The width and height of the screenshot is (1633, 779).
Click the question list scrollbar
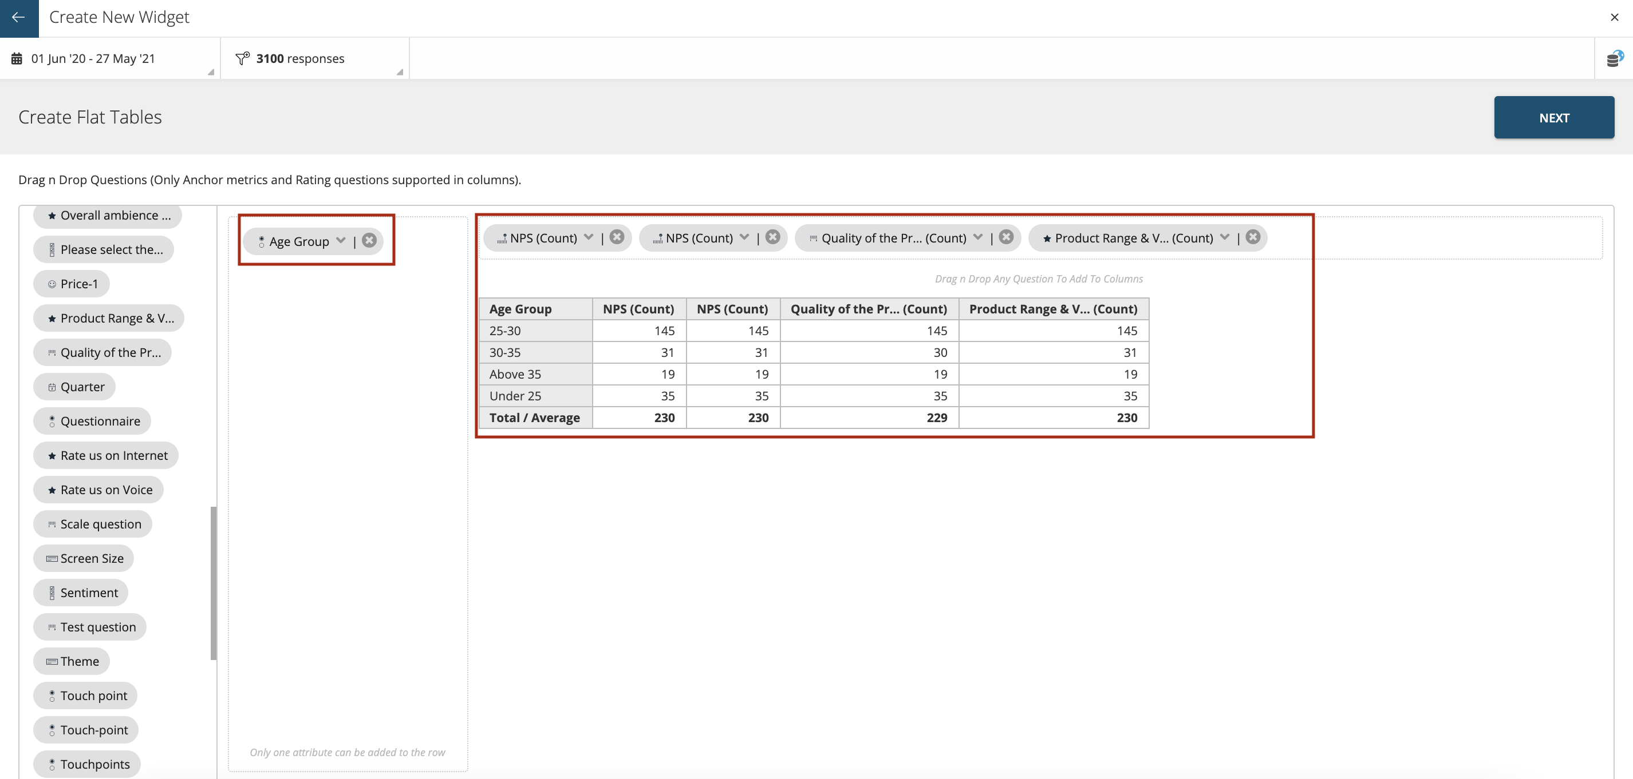coord(214,583)
